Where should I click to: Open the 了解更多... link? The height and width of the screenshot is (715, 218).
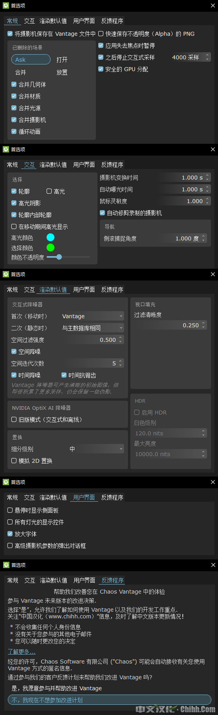(22, 652)
